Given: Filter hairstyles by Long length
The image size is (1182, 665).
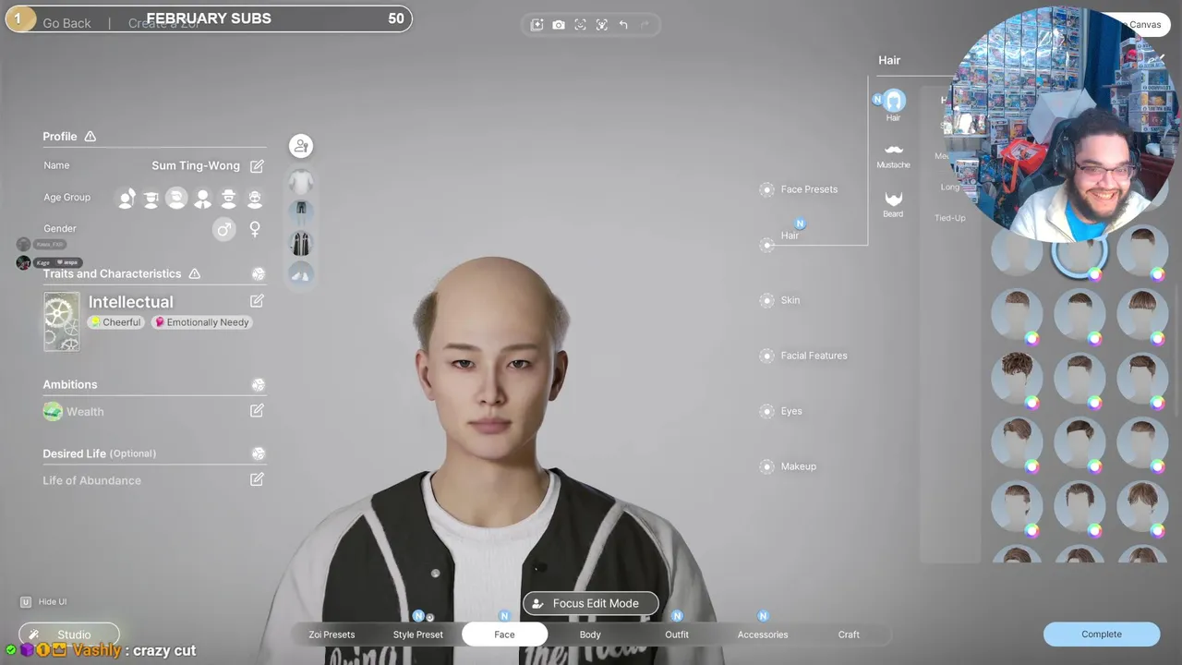Looking at the screenshot, I should pyautogui.click(x=950, y=187).
